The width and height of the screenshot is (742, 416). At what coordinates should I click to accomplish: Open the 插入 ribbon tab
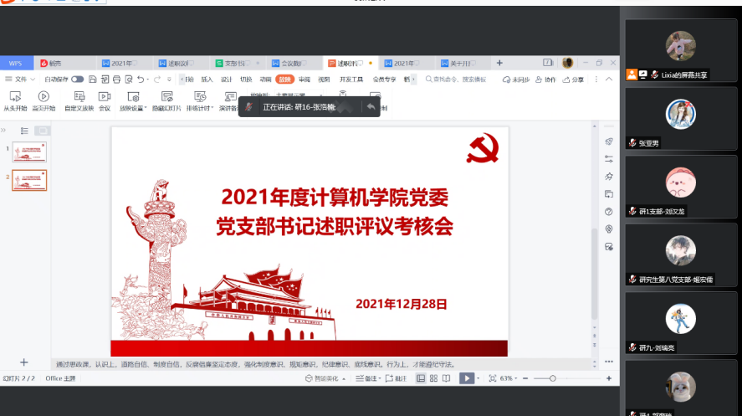[207, 80]
